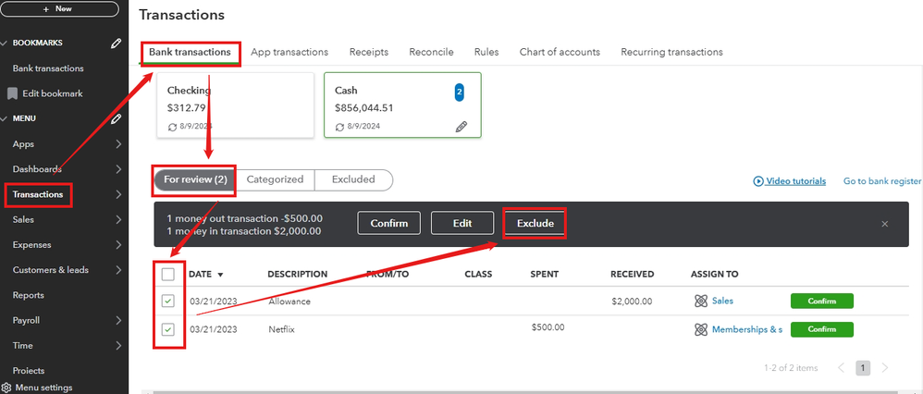
Task: Expand the Apps menu chevron
Action: [118, 144]
